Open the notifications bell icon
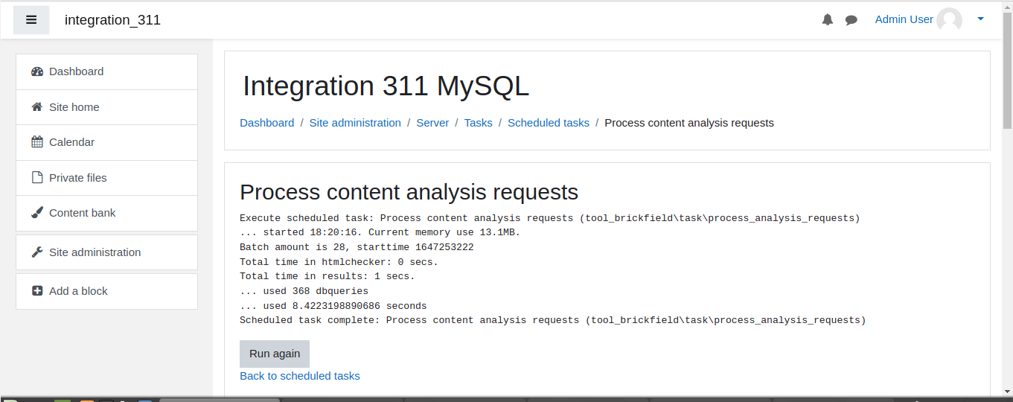Screen dimensions: 1013x402 click(828, 20)
